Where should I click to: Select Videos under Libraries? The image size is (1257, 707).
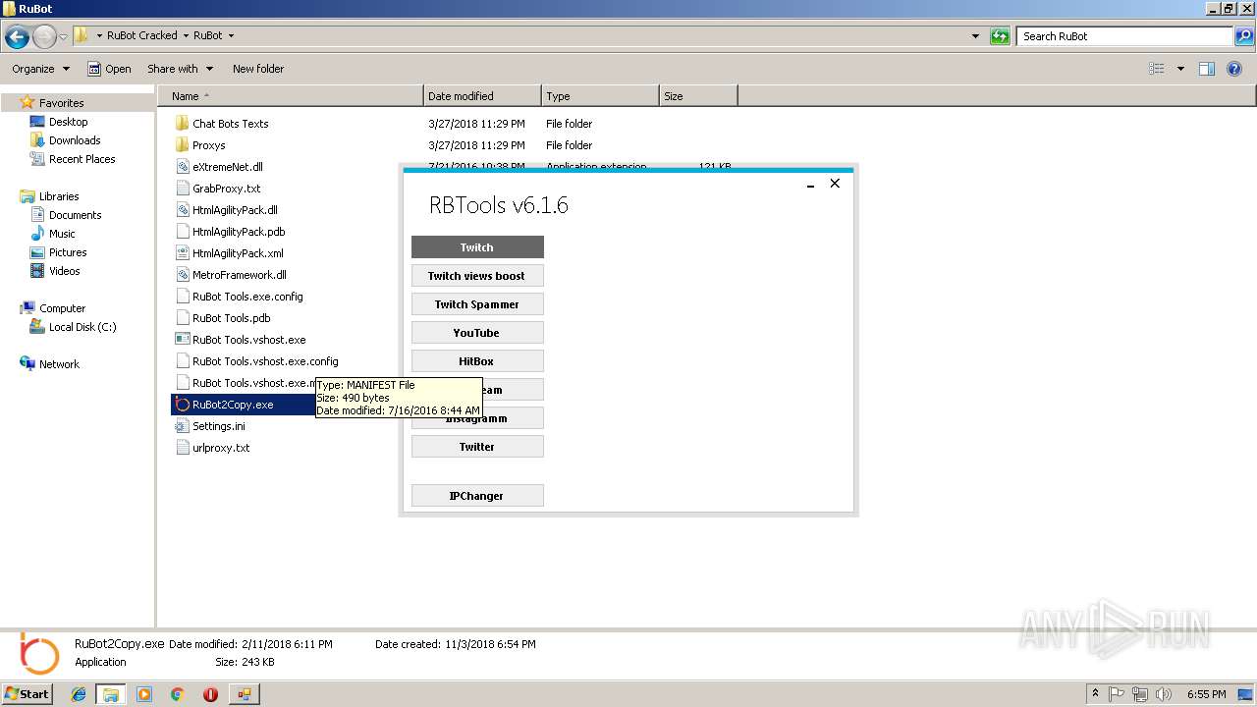pos(65,271)
